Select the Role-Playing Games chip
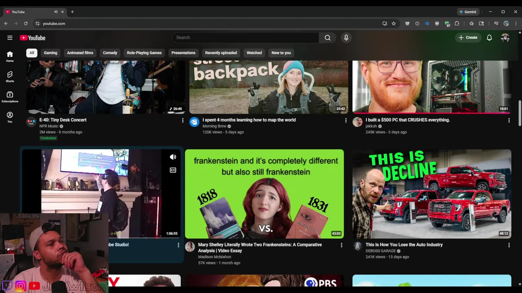Image resolution: width=522 pixels, height=293 pixels. click(144, 53)
